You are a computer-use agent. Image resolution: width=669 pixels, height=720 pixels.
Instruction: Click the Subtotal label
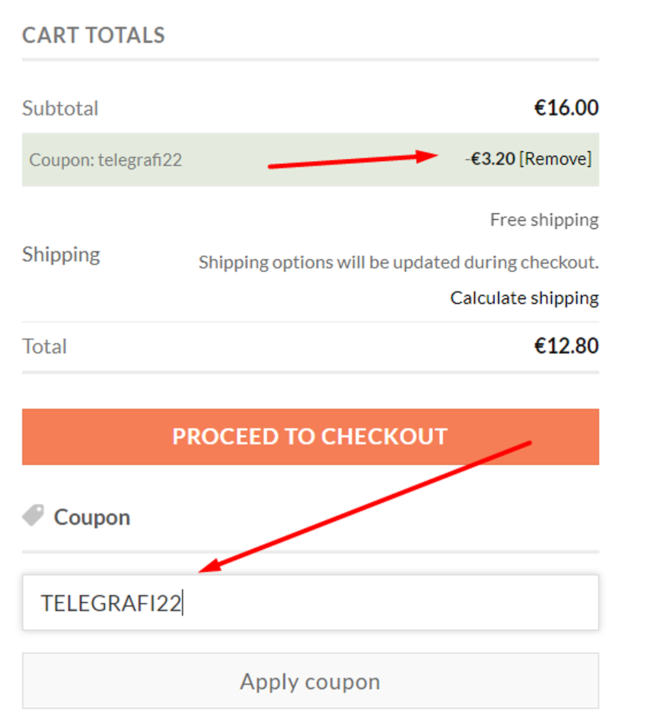click(60, 108)
